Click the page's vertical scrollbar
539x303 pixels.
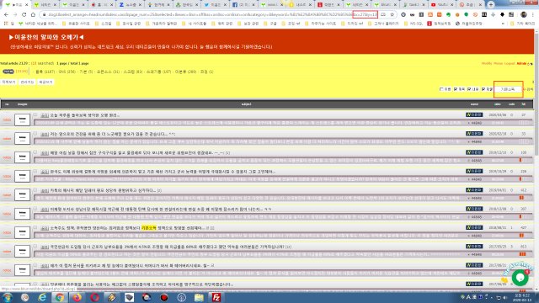coord(536,93)
